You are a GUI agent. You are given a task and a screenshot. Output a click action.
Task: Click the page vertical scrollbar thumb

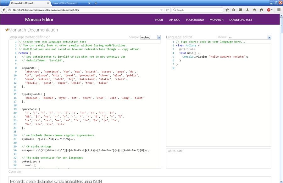tap(281, 25)
